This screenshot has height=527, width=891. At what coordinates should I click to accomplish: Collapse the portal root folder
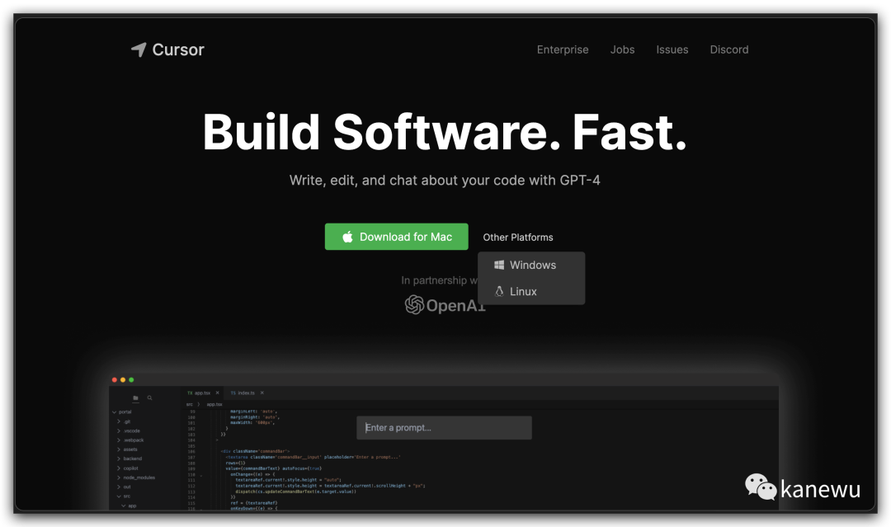pos(125,412)
